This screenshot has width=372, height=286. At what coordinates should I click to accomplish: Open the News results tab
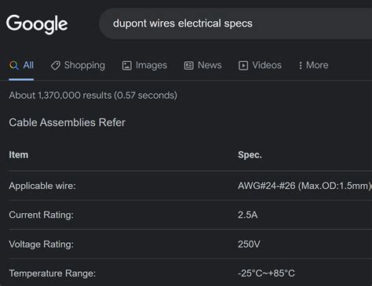202,65
